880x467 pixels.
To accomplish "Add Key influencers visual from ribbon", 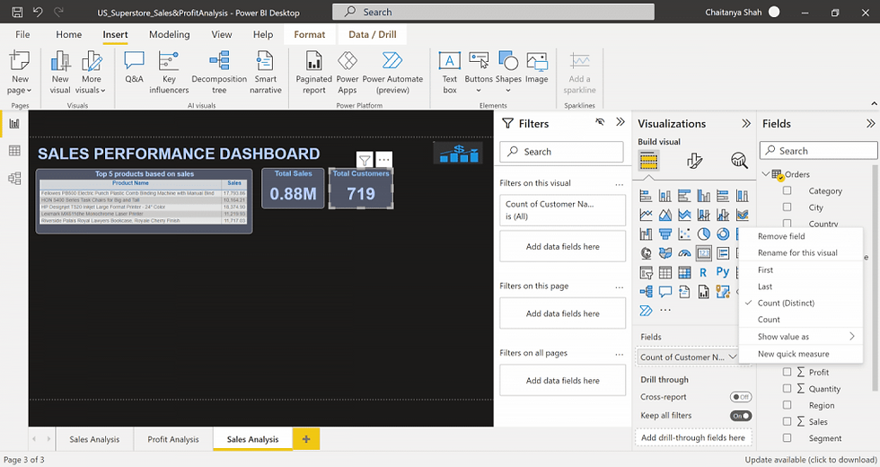I will [x=169, y=73].
